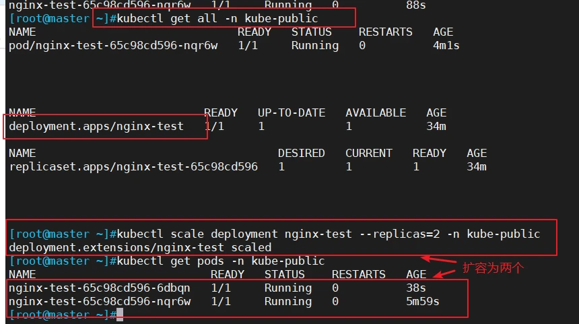Click the replicaset.apps/nginx-test-65c98cd596 entry

133,166
